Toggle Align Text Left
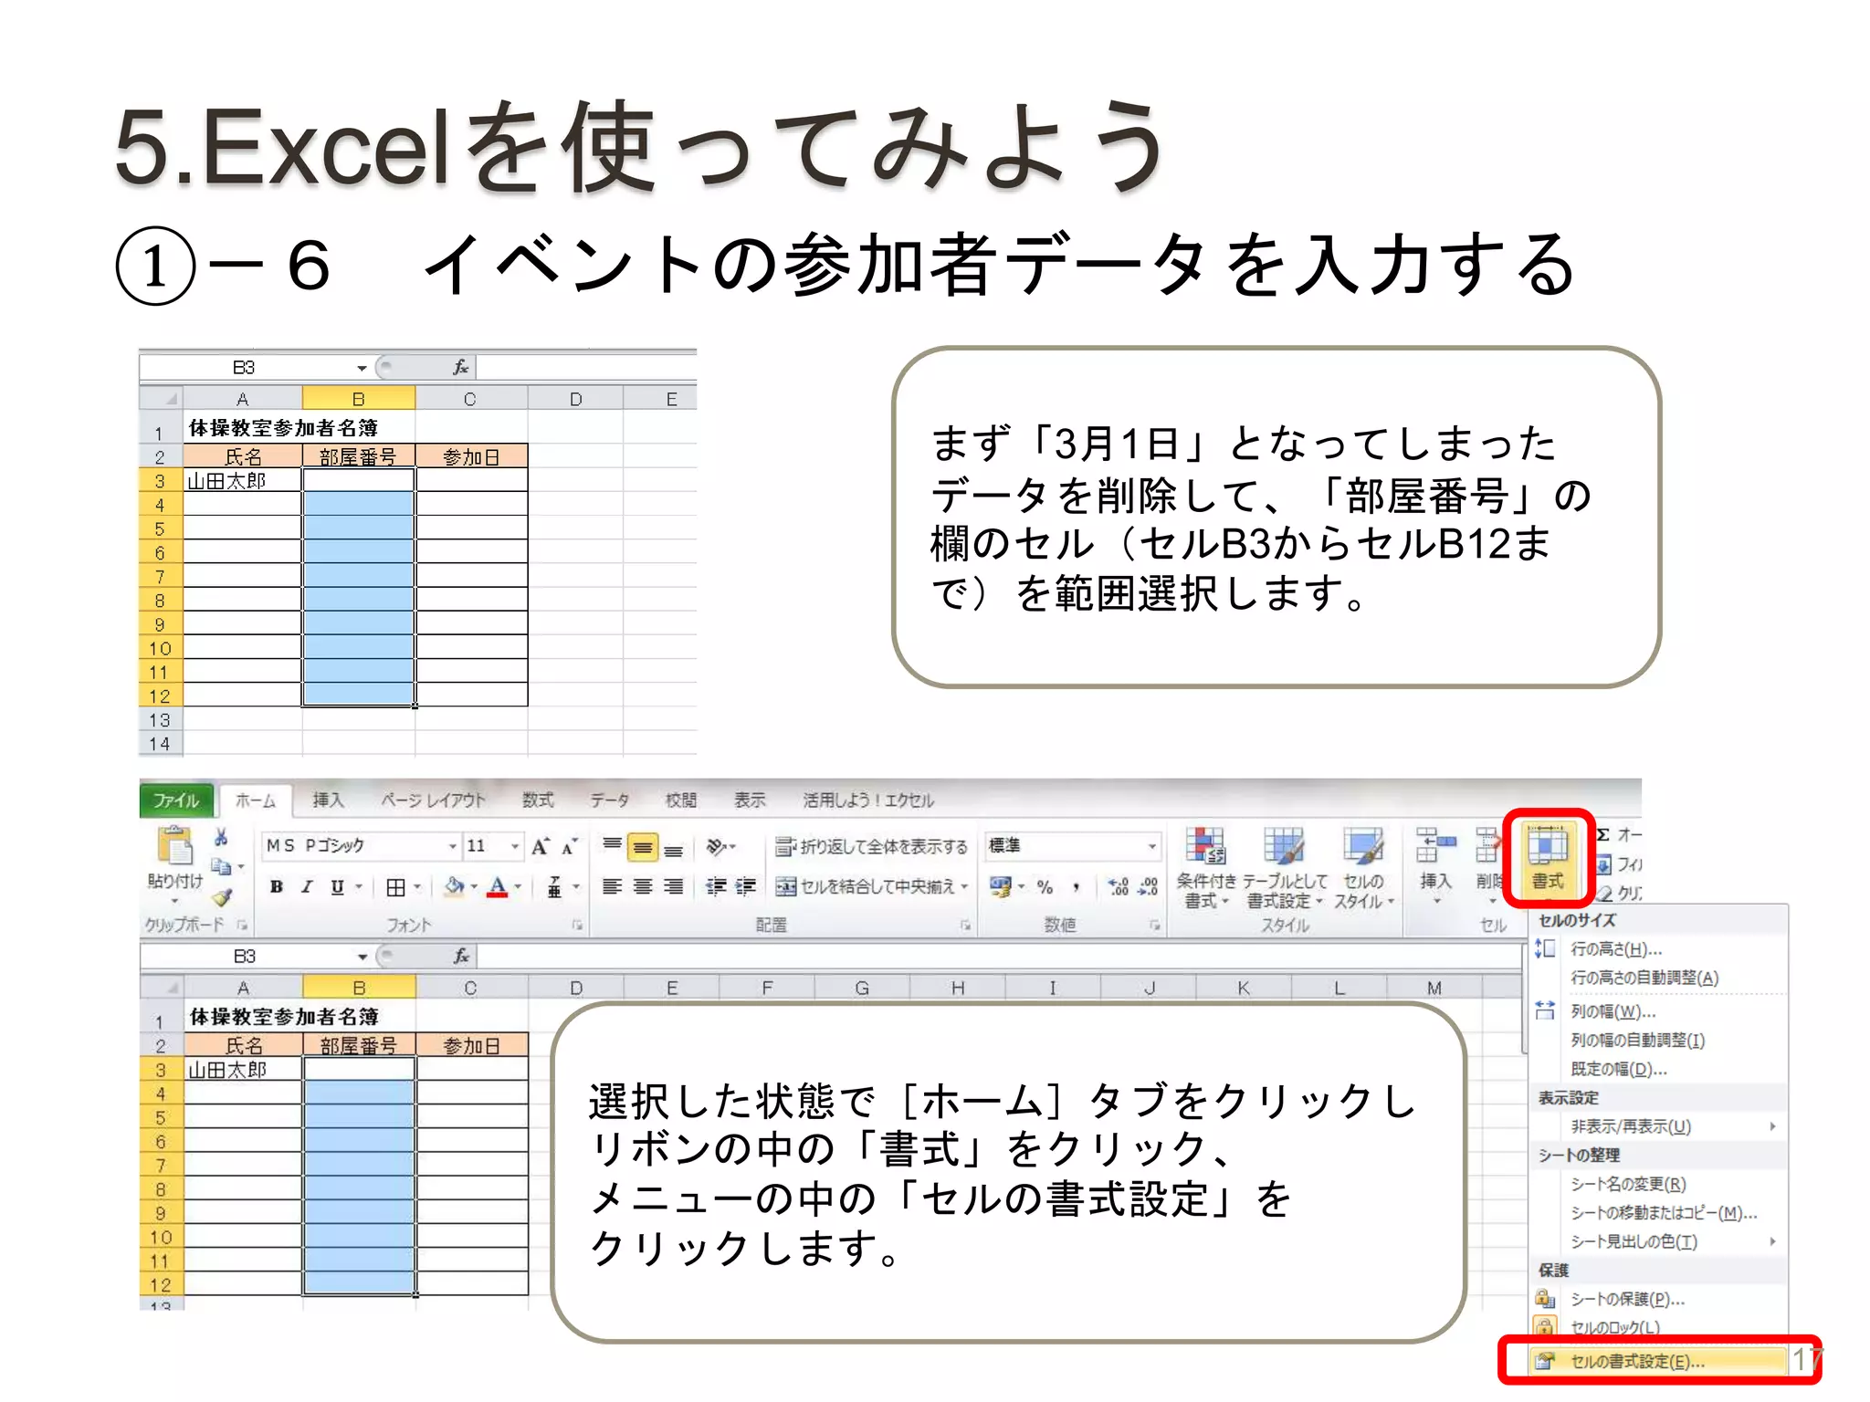This screenshot has width=1870, height=1402. click(x=612, y=887)
